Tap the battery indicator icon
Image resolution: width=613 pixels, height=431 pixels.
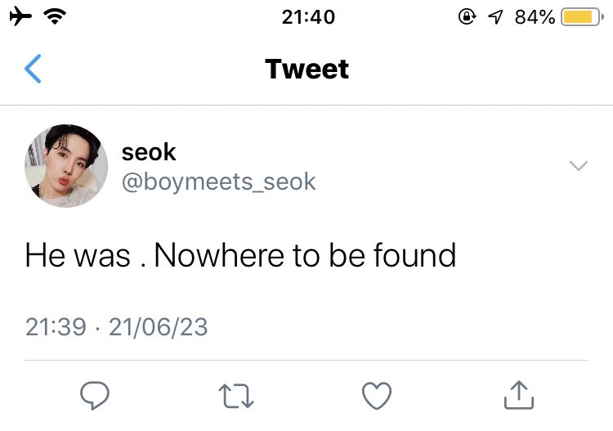[582, 17]
